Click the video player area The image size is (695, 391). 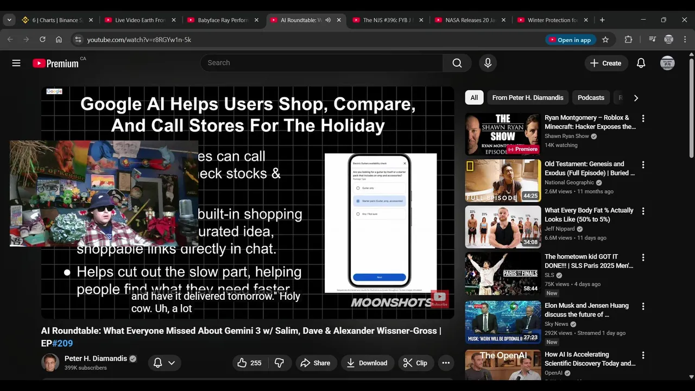tap(248, 203)
